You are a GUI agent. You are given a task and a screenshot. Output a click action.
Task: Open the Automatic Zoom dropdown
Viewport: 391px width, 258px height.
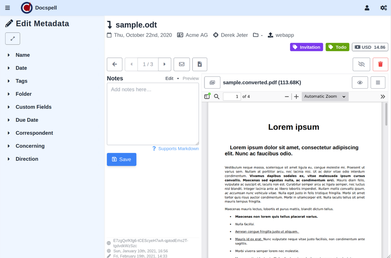tap(325, 96)
